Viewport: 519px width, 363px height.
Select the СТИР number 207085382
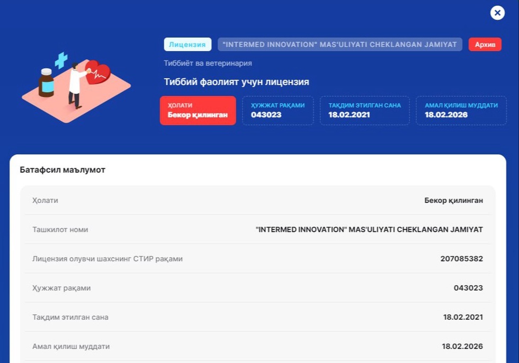pos(461,259)
